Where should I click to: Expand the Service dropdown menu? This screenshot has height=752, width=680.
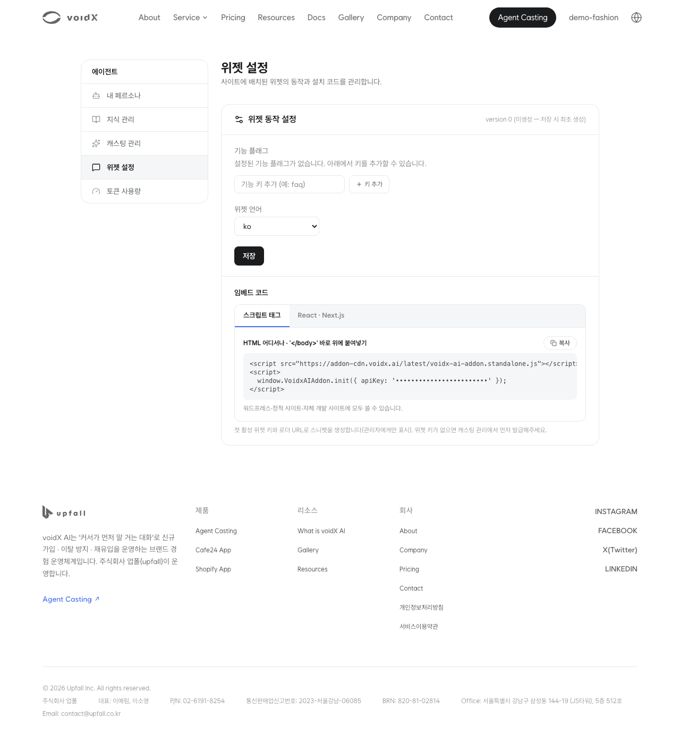(190, 18)
